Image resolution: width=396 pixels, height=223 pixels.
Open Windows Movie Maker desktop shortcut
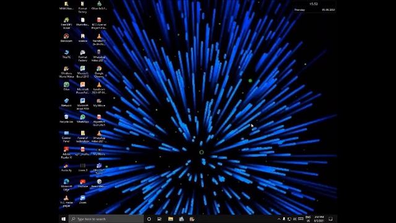[66, 72]
